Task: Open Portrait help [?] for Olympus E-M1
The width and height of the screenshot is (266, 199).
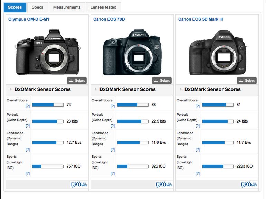Action: (28, 126)
